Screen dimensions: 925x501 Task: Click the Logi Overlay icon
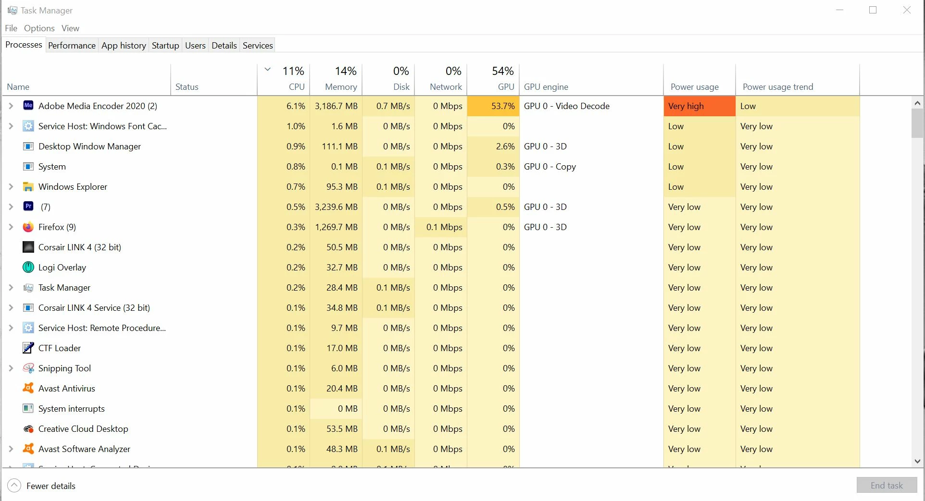(28, 267)
